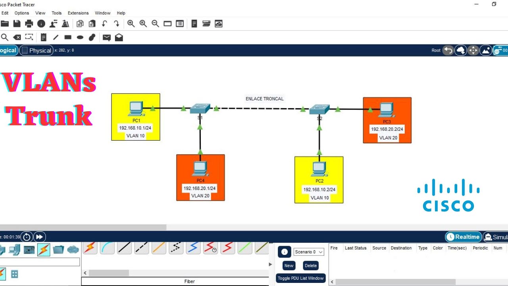Zoom in on the workspace

point(131,24)
